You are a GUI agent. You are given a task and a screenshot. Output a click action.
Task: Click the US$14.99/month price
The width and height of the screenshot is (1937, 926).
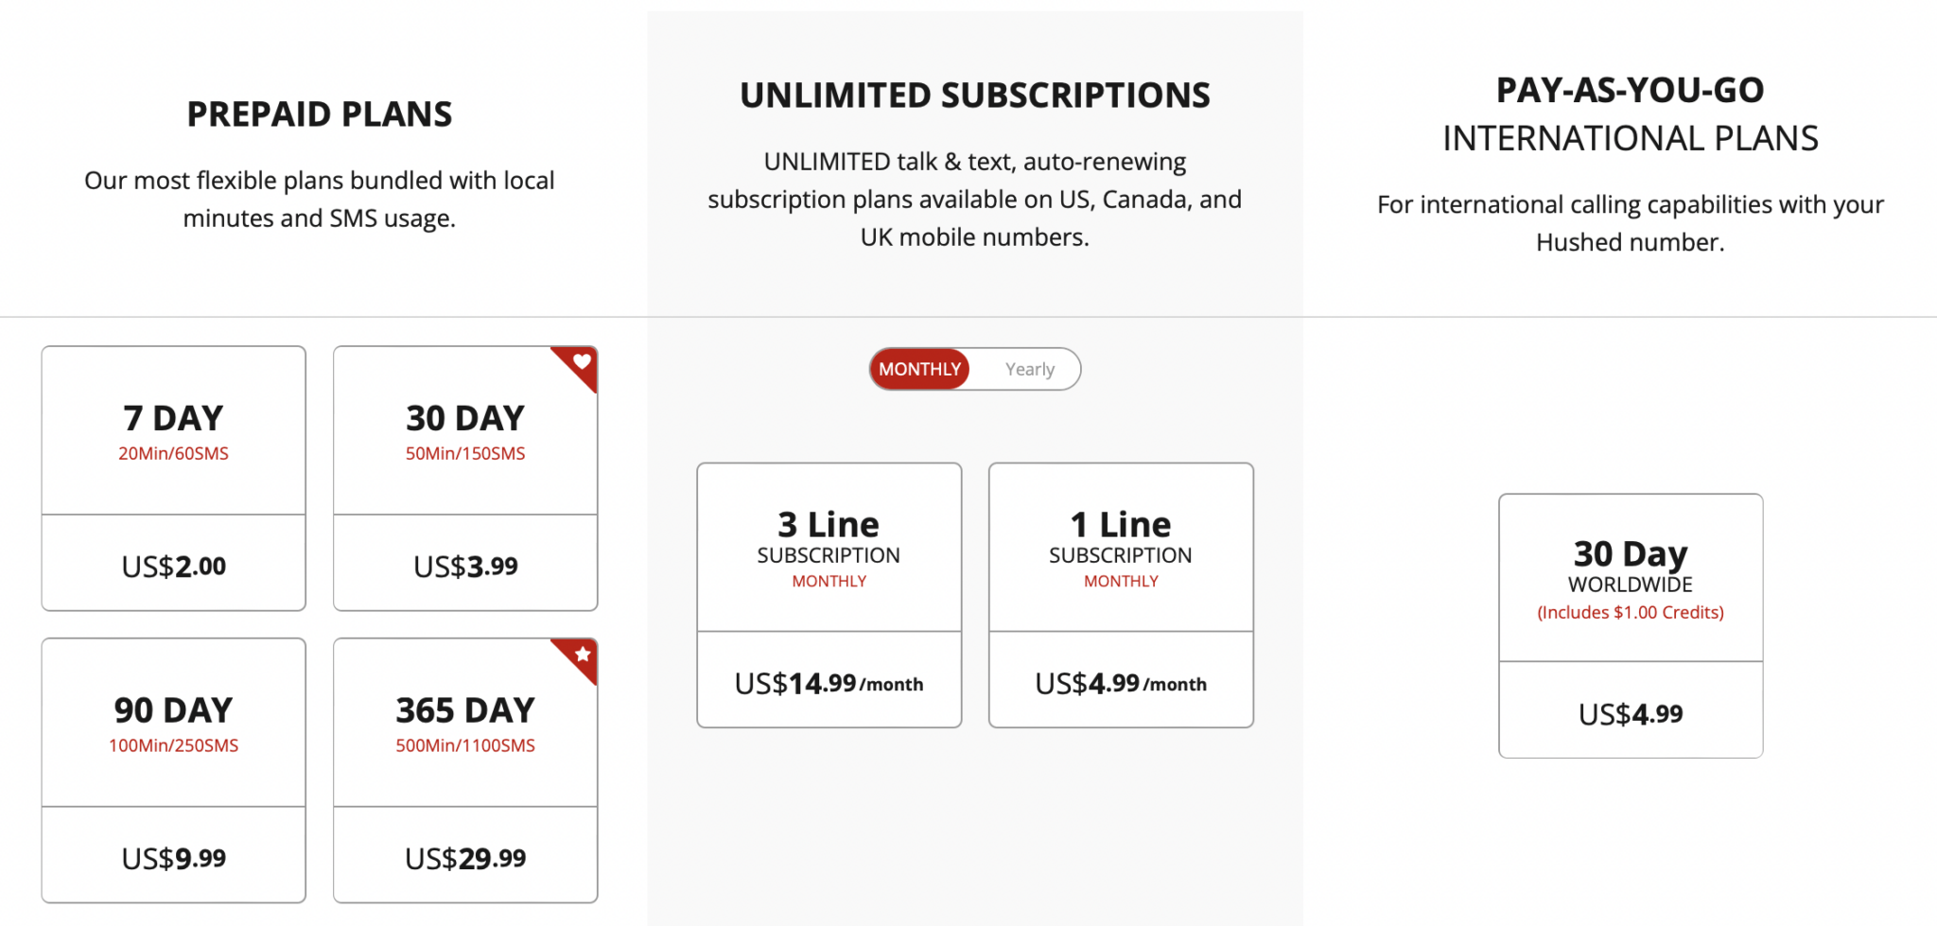click(x=829, y=683)
